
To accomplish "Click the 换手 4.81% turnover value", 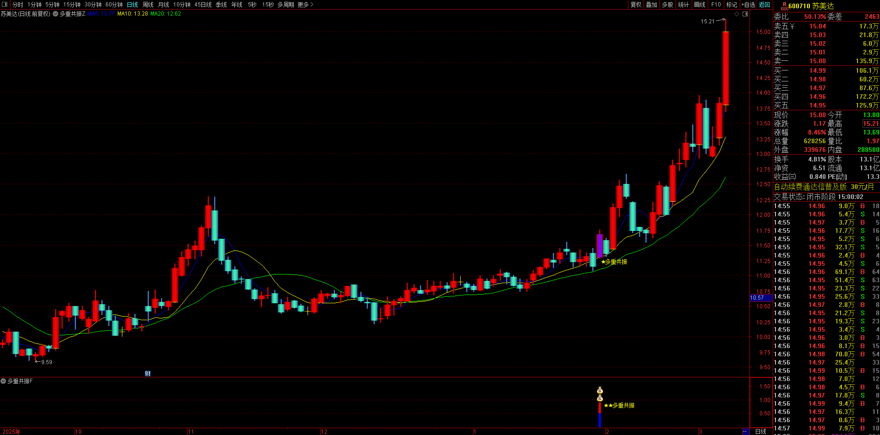I will [x=817, y=159].
